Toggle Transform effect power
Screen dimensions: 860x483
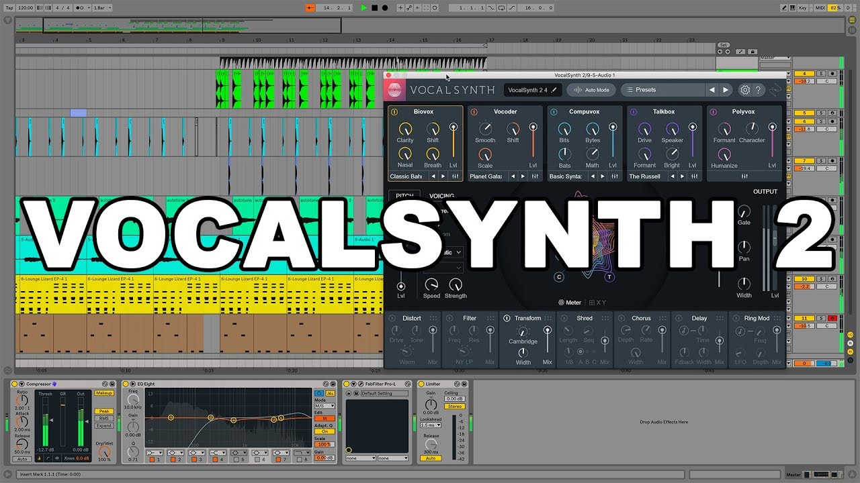click(507, 318)
